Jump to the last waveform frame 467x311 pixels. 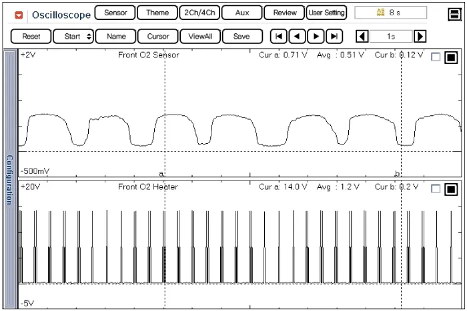point(335,37)
